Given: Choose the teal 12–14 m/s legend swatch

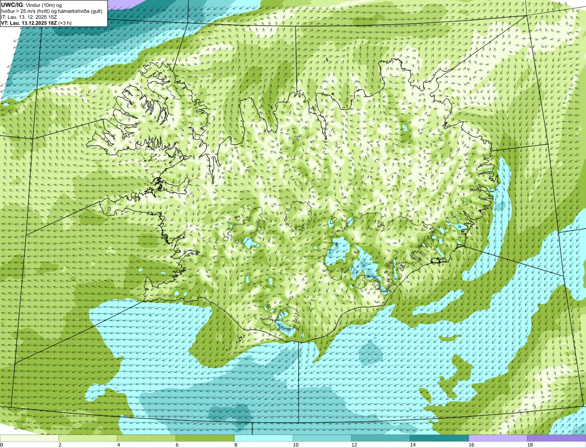Looking at the screenshot, I should pos(381,438).
